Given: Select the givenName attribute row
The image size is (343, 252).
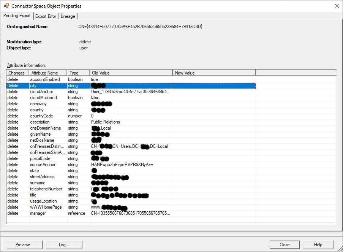Looking at the screenshot, I should tap(131, 134).
